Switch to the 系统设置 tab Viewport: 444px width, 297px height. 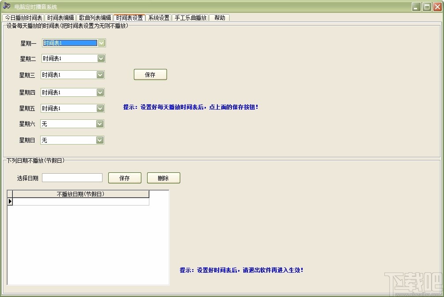[159, 18]
